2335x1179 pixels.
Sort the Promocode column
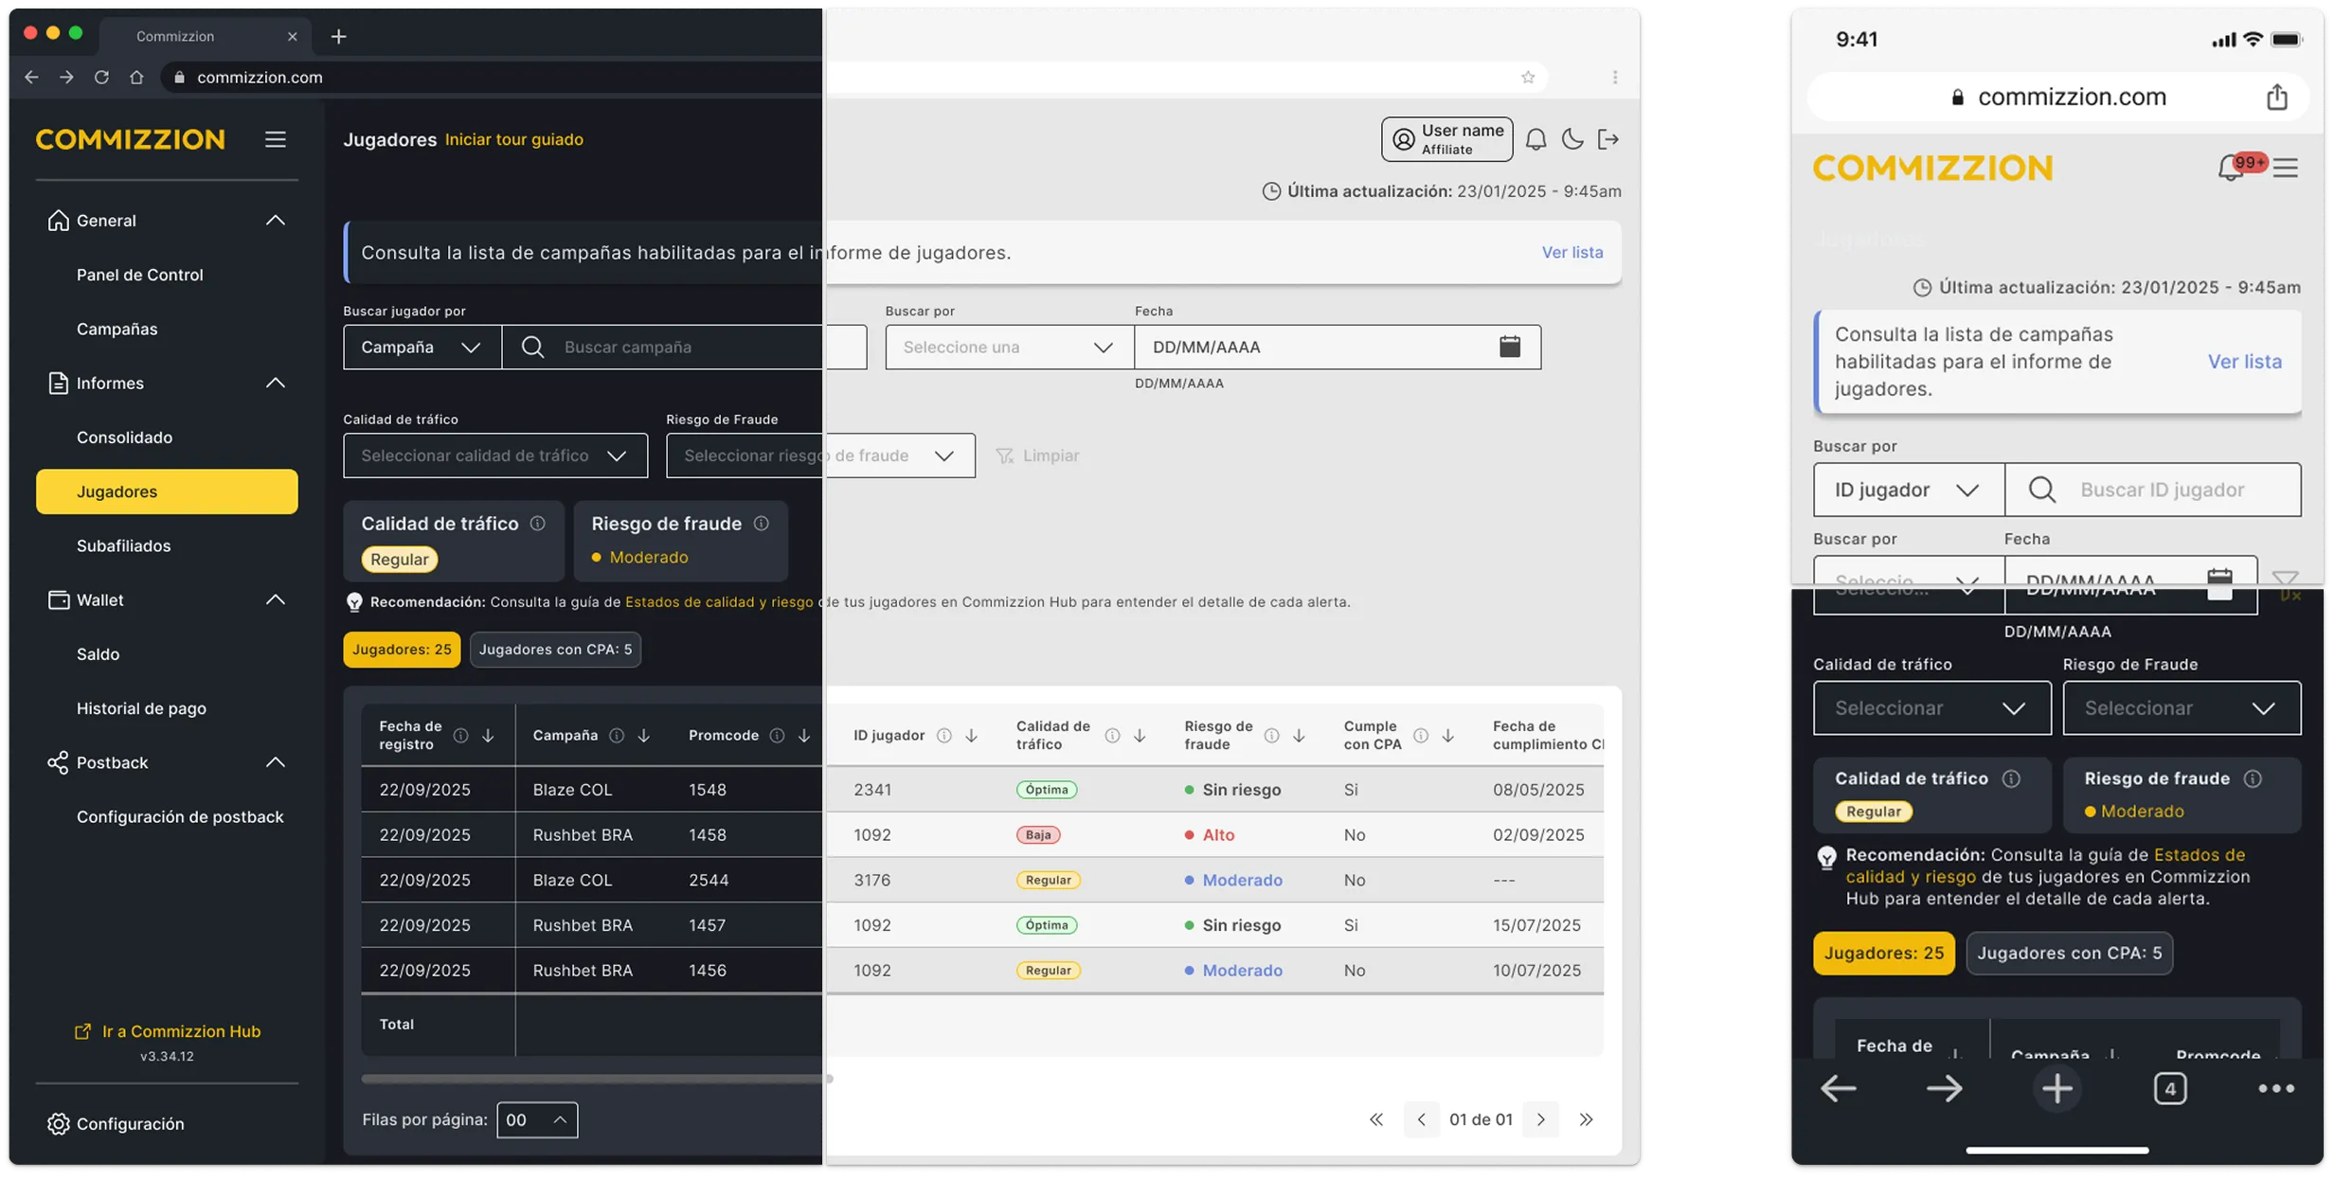coord(803,736)
